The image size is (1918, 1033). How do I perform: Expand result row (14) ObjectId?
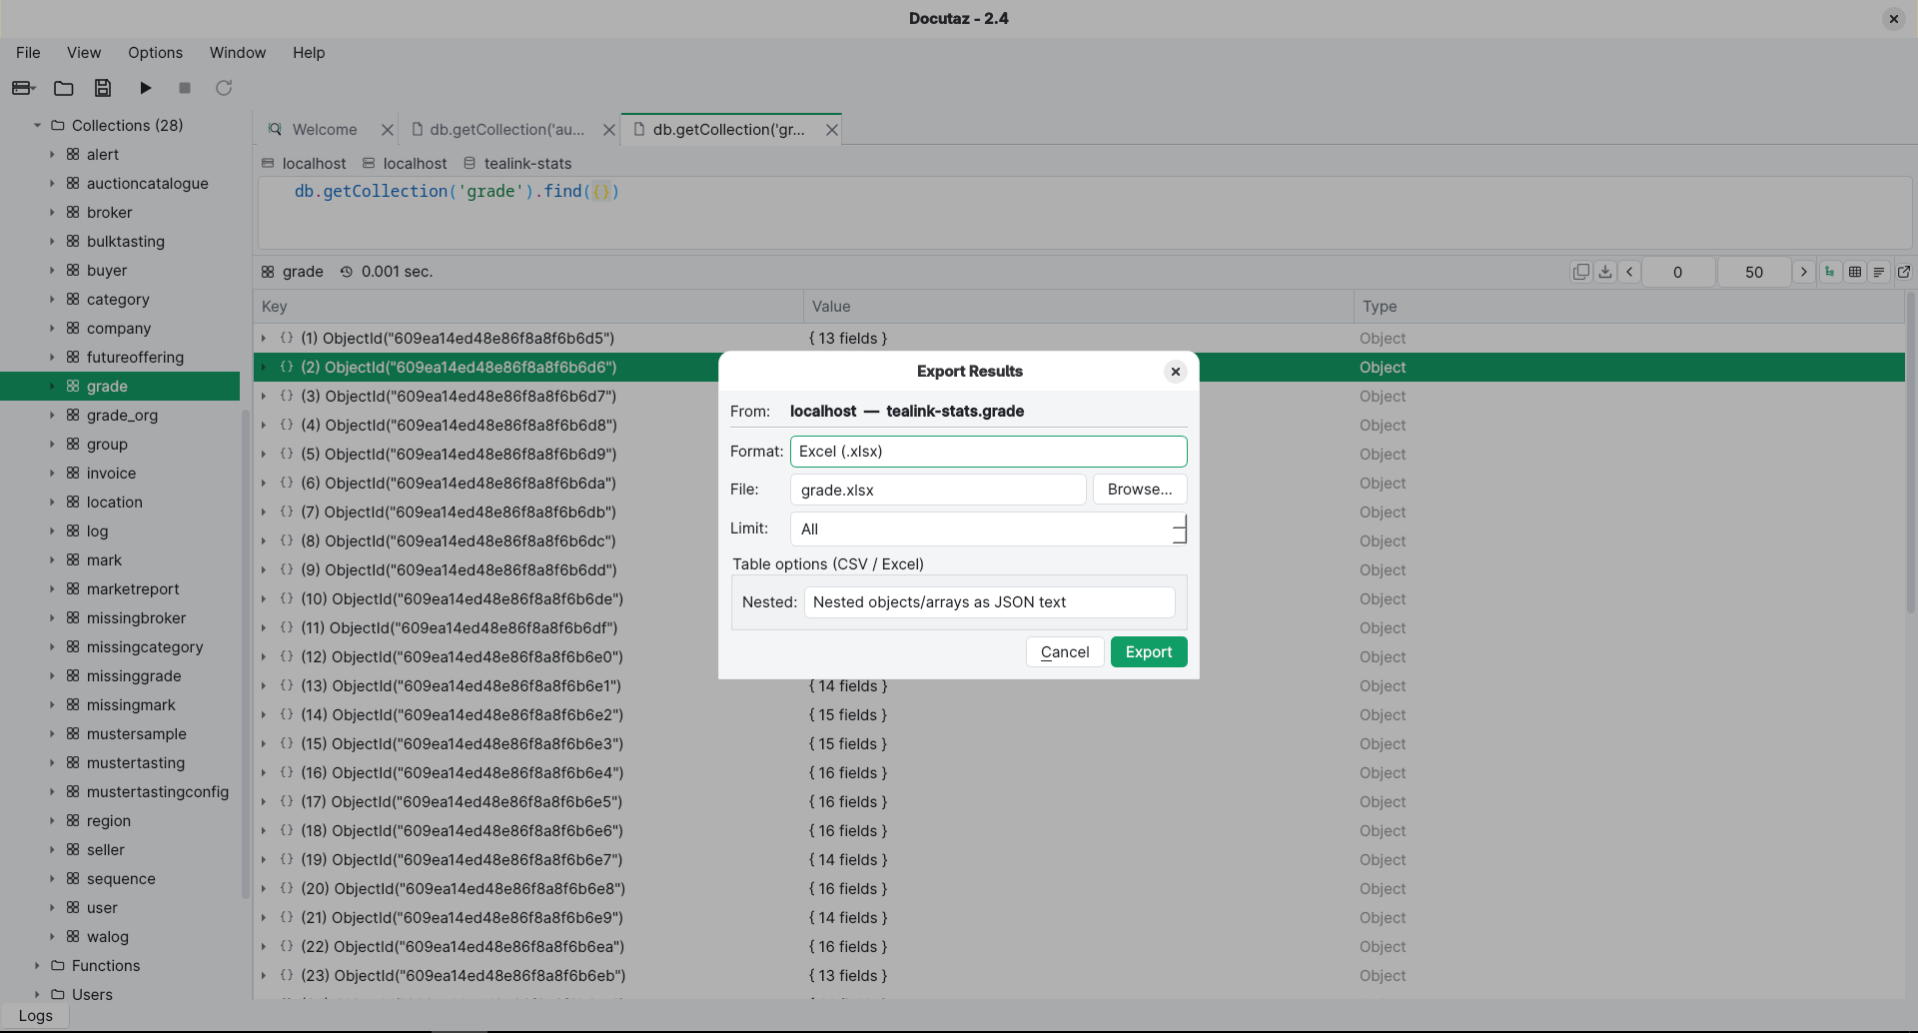(x=264, y=715)
